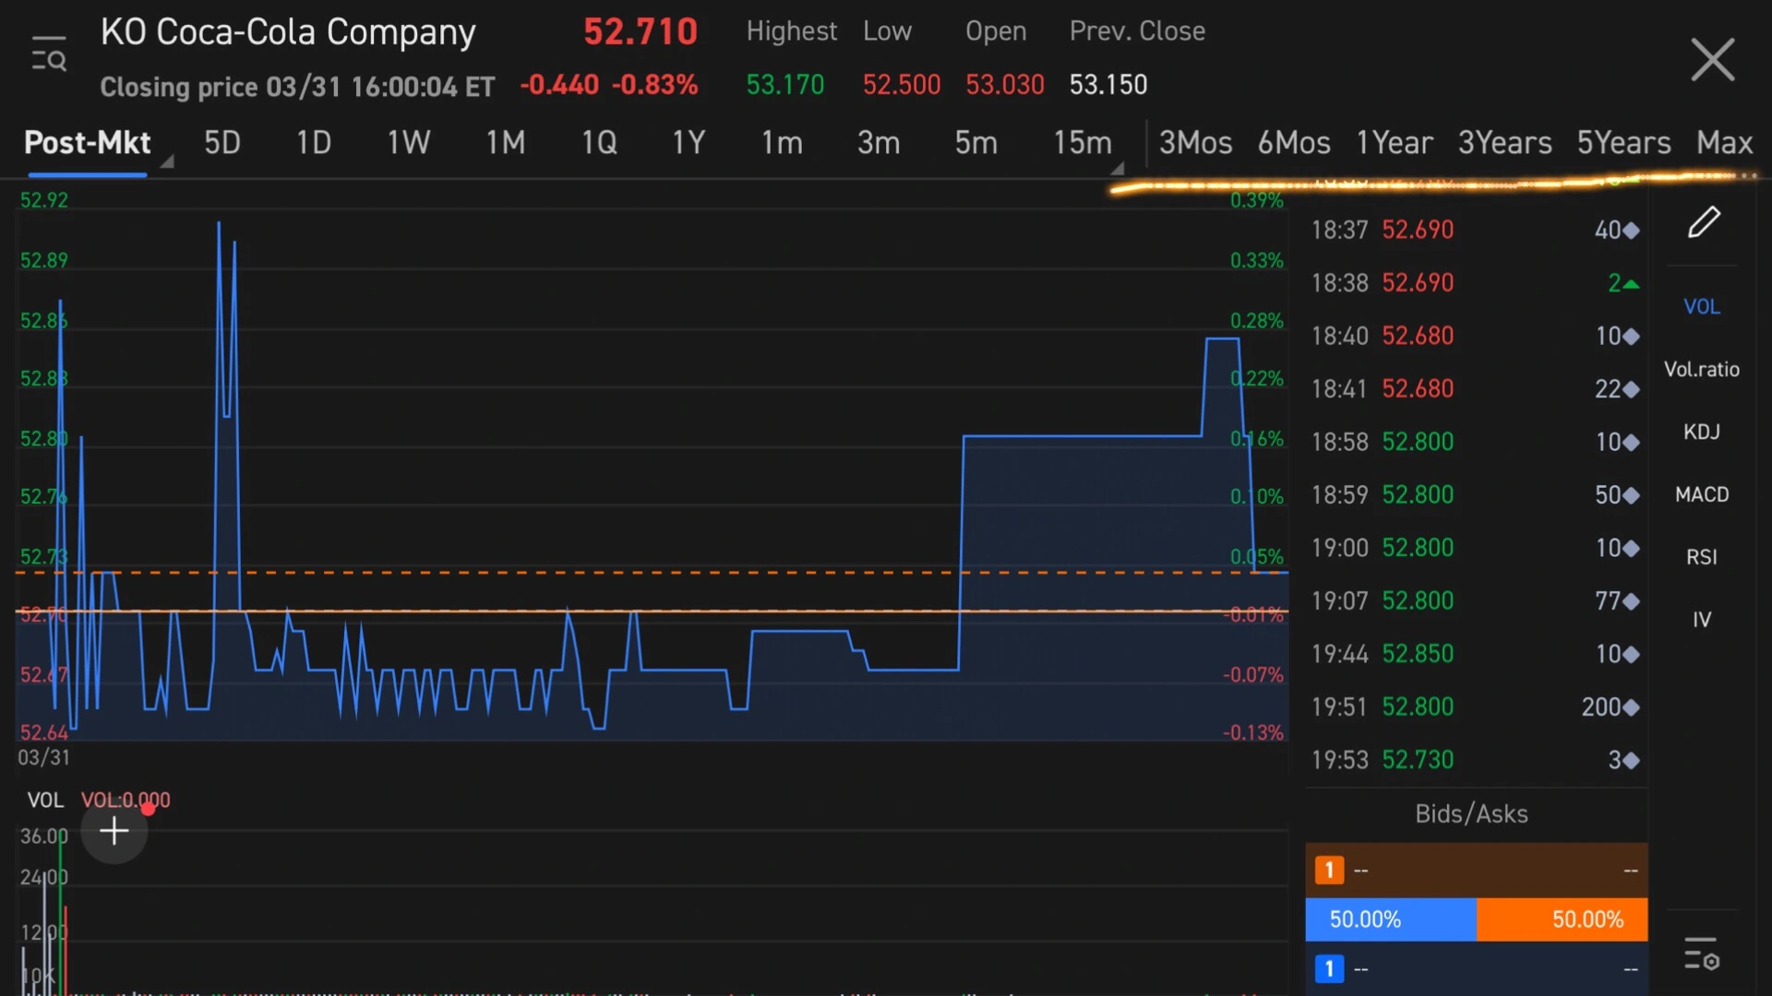1772x996 pixels.
Task: Expand the 15m interval dropdown arrow
Action: click(1118, 168)
